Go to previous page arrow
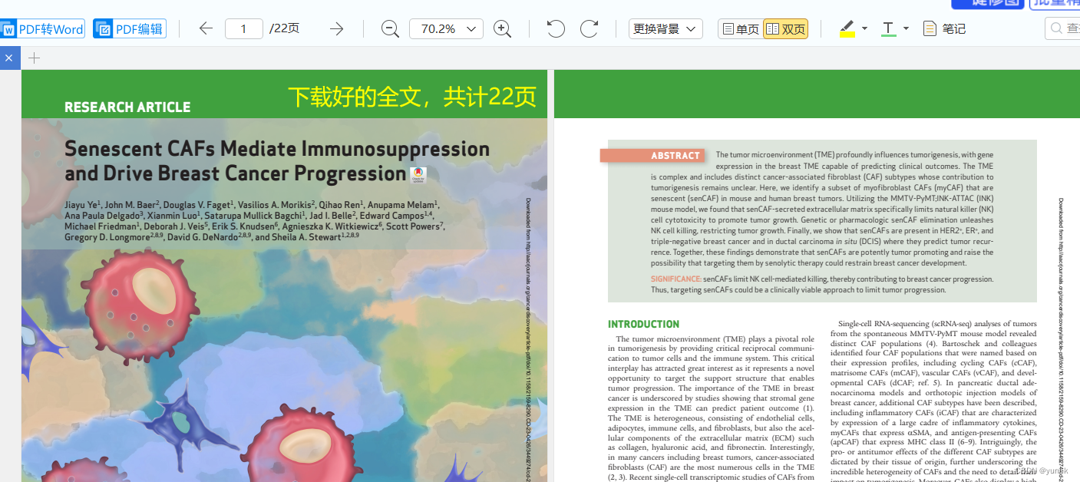Screen dimensions: 1080x482 pyautogui.click(x=206, y=29)
